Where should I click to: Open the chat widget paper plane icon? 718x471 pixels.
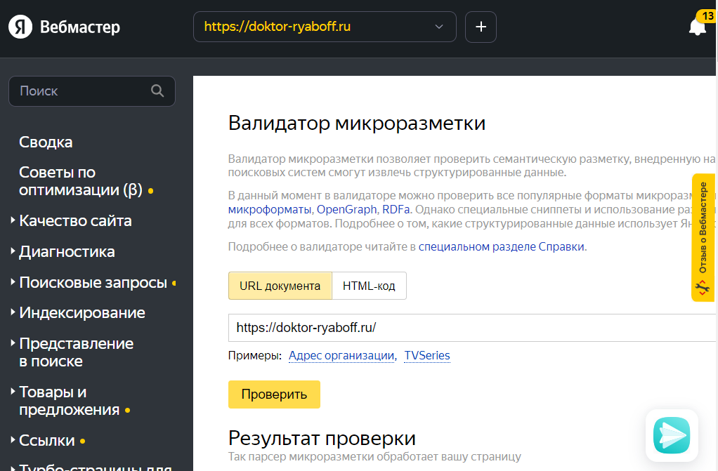tap(672, 435)
